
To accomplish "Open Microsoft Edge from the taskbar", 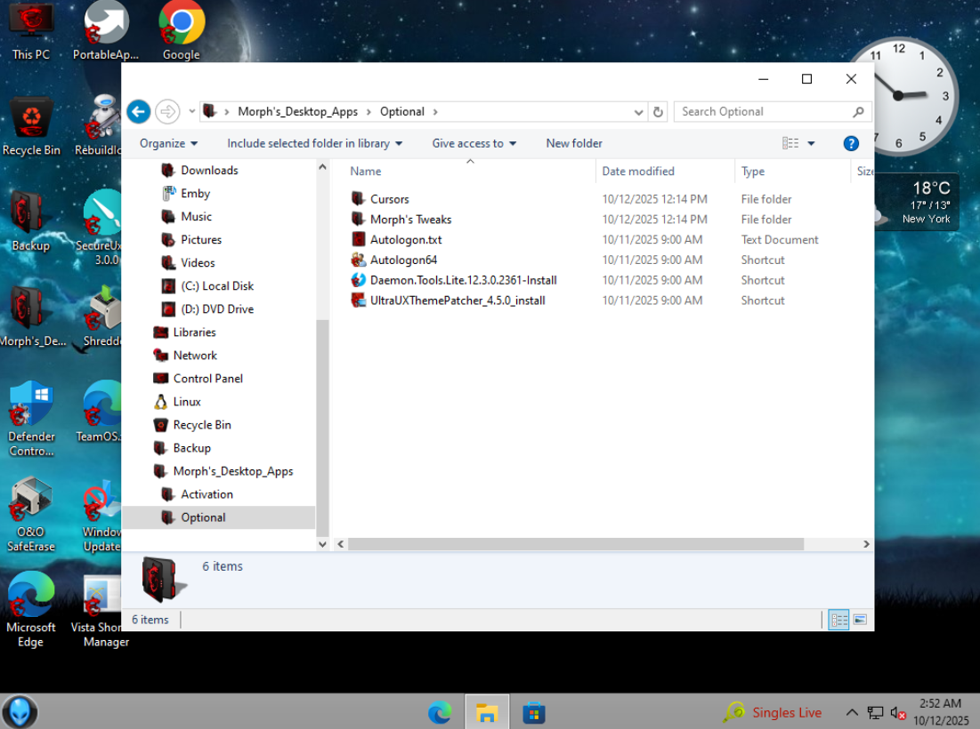I will [x=440, y=712].
